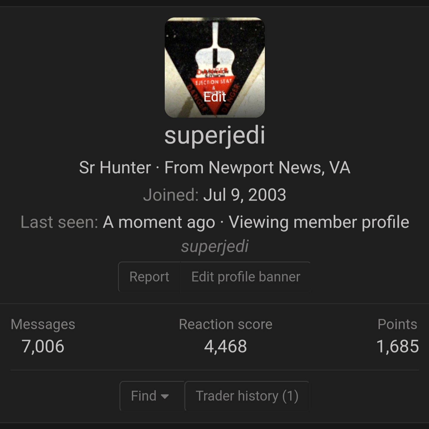The width and height of the screenshot is (429, 429).
Task: Open the Newport News, VA location link
Action: (x=279, y=167)
